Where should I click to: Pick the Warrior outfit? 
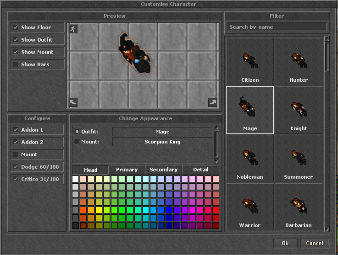pos(250,207)
